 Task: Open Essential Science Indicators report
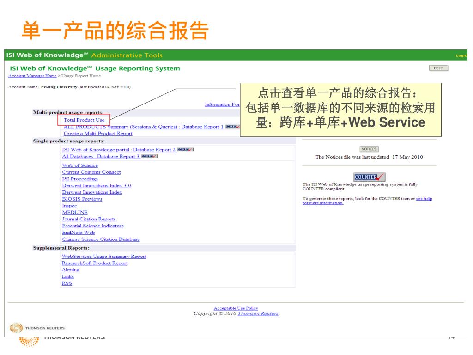pos(92,226)
